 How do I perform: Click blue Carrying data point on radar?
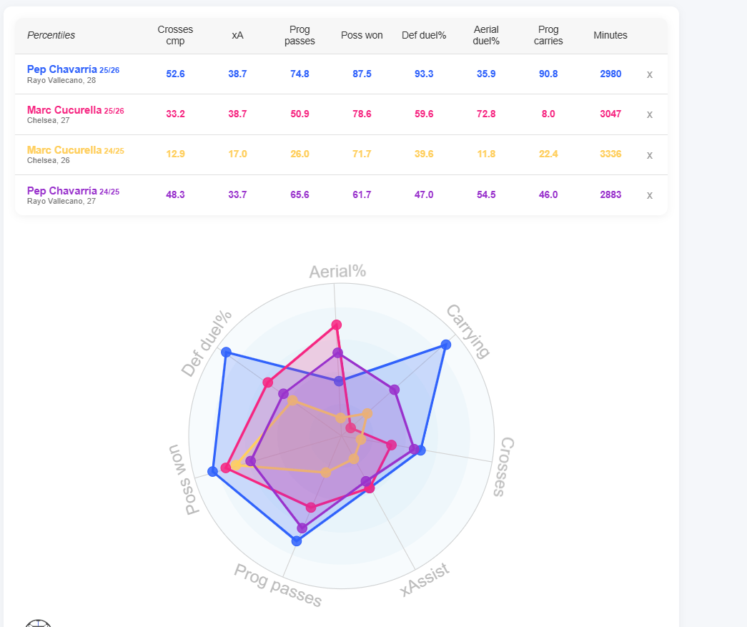pos(446,345)
